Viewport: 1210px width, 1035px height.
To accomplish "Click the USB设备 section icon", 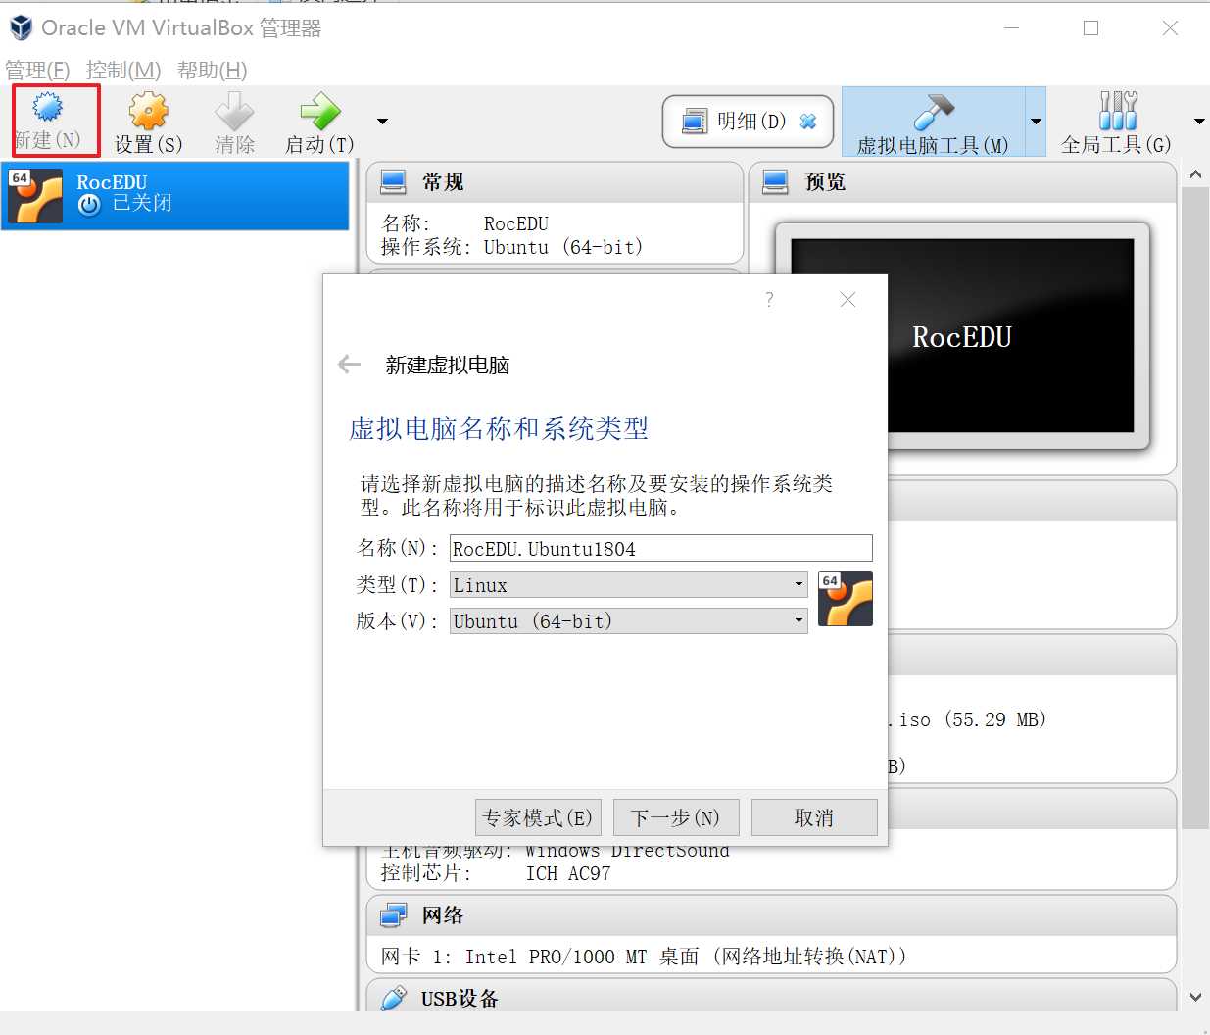I will [x=393, y=999].
